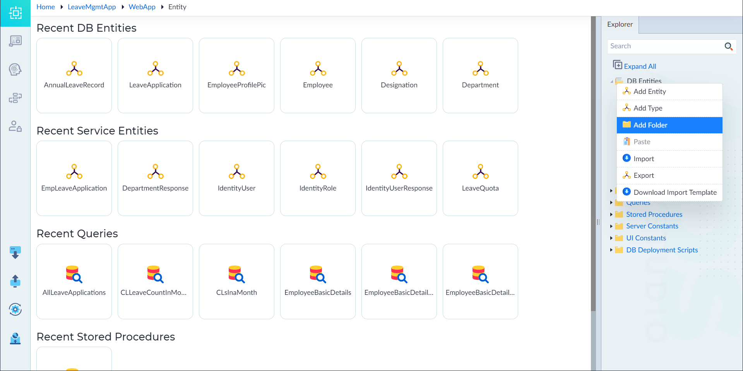The image size is (743, 371).
Task: Open the upload arrow icon in left sidebar
Action: click(15, 281)
